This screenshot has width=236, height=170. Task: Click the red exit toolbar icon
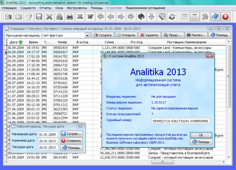pyautogui.click(x=226, y=17)
